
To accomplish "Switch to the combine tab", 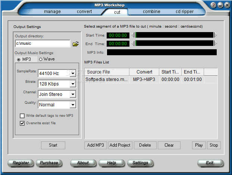I will coord(151,12).
